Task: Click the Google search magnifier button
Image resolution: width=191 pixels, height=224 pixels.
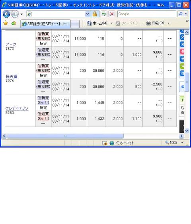Action: coord(181,14)
